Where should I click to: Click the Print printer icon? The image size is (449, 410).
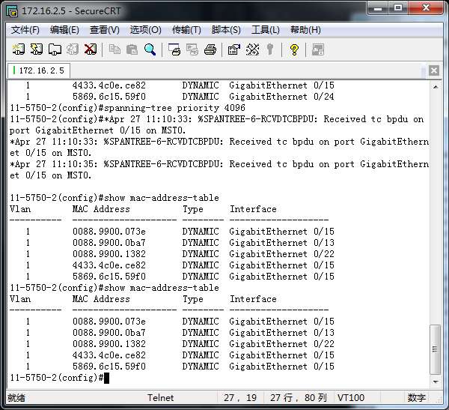click(210, 49)
